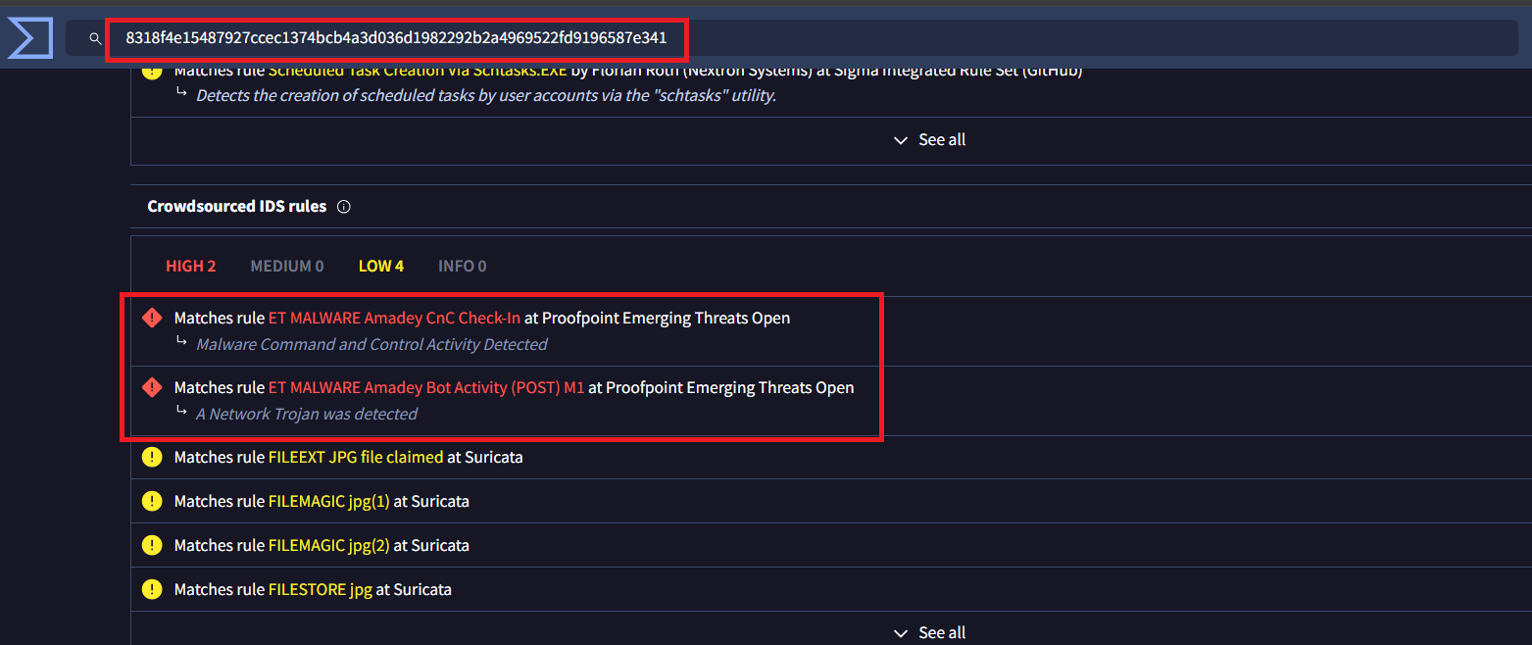Open ET MALWARE Amadey CnC Check-In rule
This screenshot has height=645, width=1532.
[394, 318]
